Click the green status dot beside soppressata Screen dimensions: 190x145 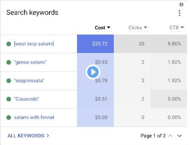click(9, 81)
